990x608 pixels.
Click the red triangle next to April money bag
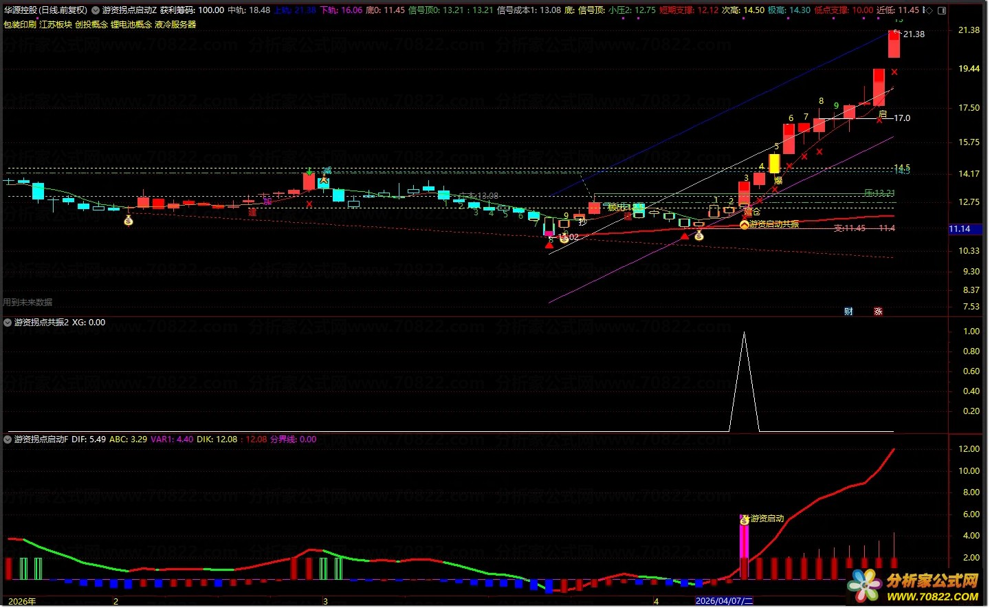tap(684, 237)
